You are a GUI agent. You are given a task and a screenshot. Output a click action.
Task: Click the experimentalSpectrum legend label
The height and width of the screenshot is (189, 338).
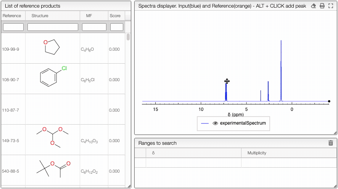[243, 123]
